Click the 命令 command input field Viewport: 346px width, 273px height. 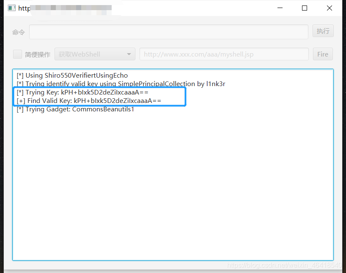point(169,32)
